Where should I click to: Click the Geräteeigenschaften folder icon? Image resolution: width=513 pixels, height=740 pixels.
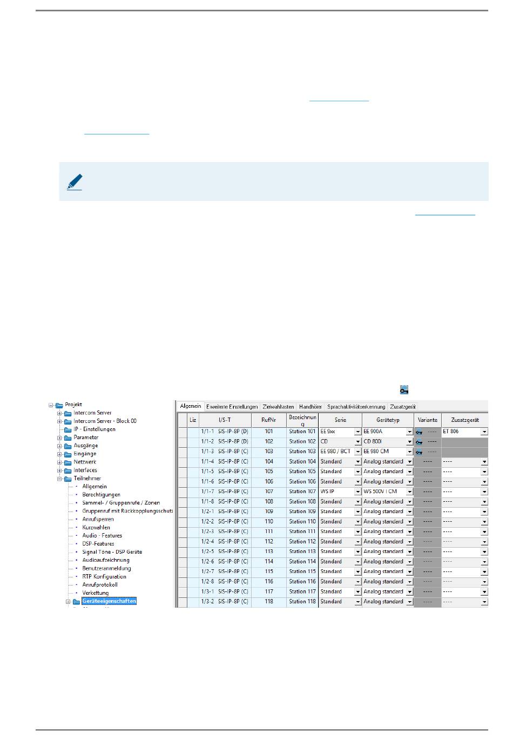(77, 601)
